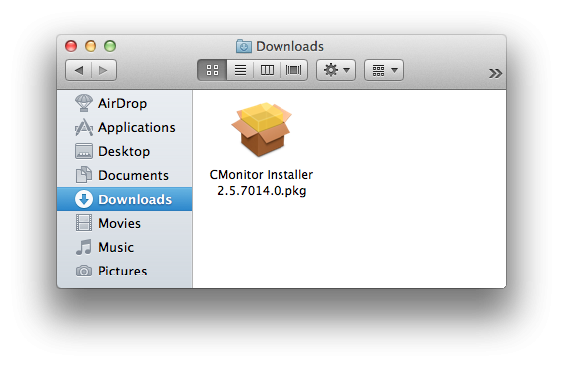Select Downloads label in the sidebar
This screenshot has width=563, height=367.
pos(135,199)
